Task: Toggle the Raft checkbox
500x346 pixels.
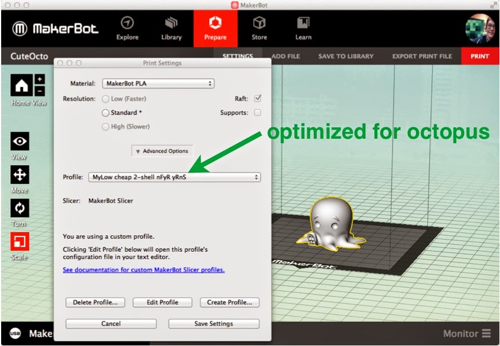Action: pyautogui.click(x=257, y=98)
